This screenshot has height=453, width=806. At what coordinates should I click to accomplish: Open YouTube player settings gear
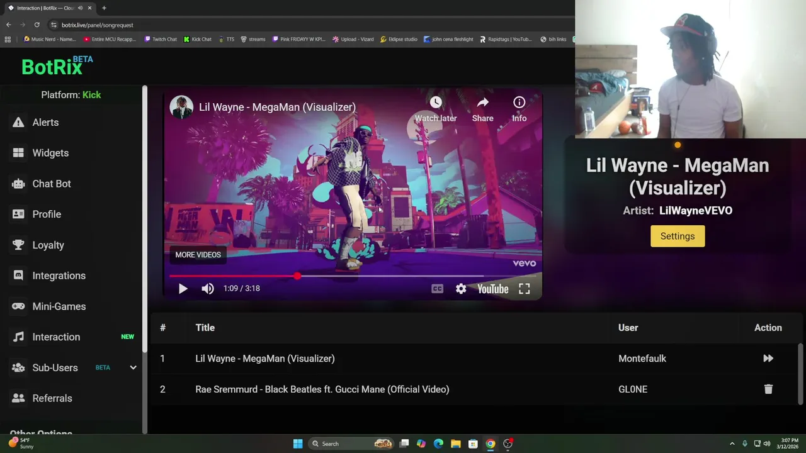click(461, 289)
